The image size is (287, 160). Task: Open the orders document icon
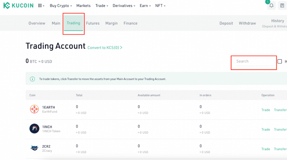pyautogui.click(x=282, y=5)
